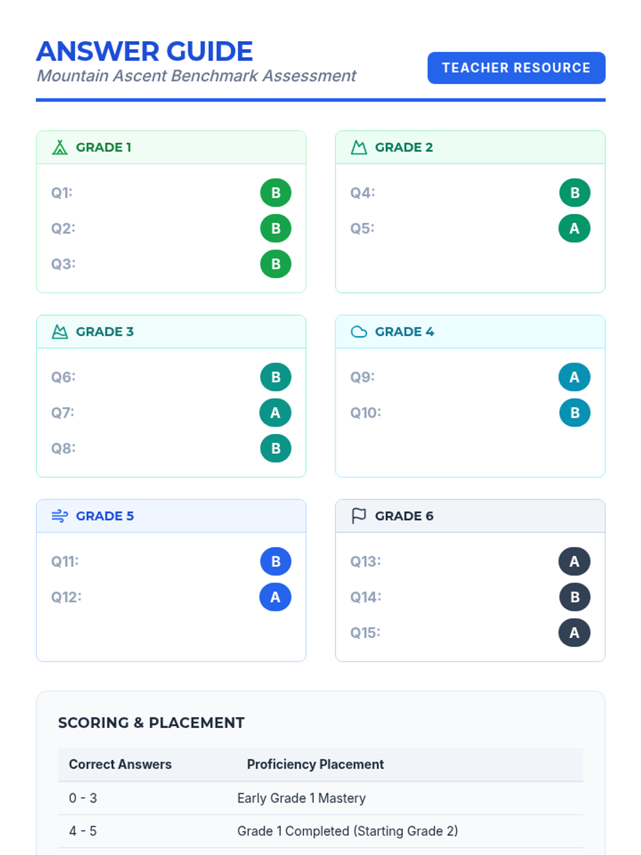Click the Grade 6 flag icon

tap(359, 516)
